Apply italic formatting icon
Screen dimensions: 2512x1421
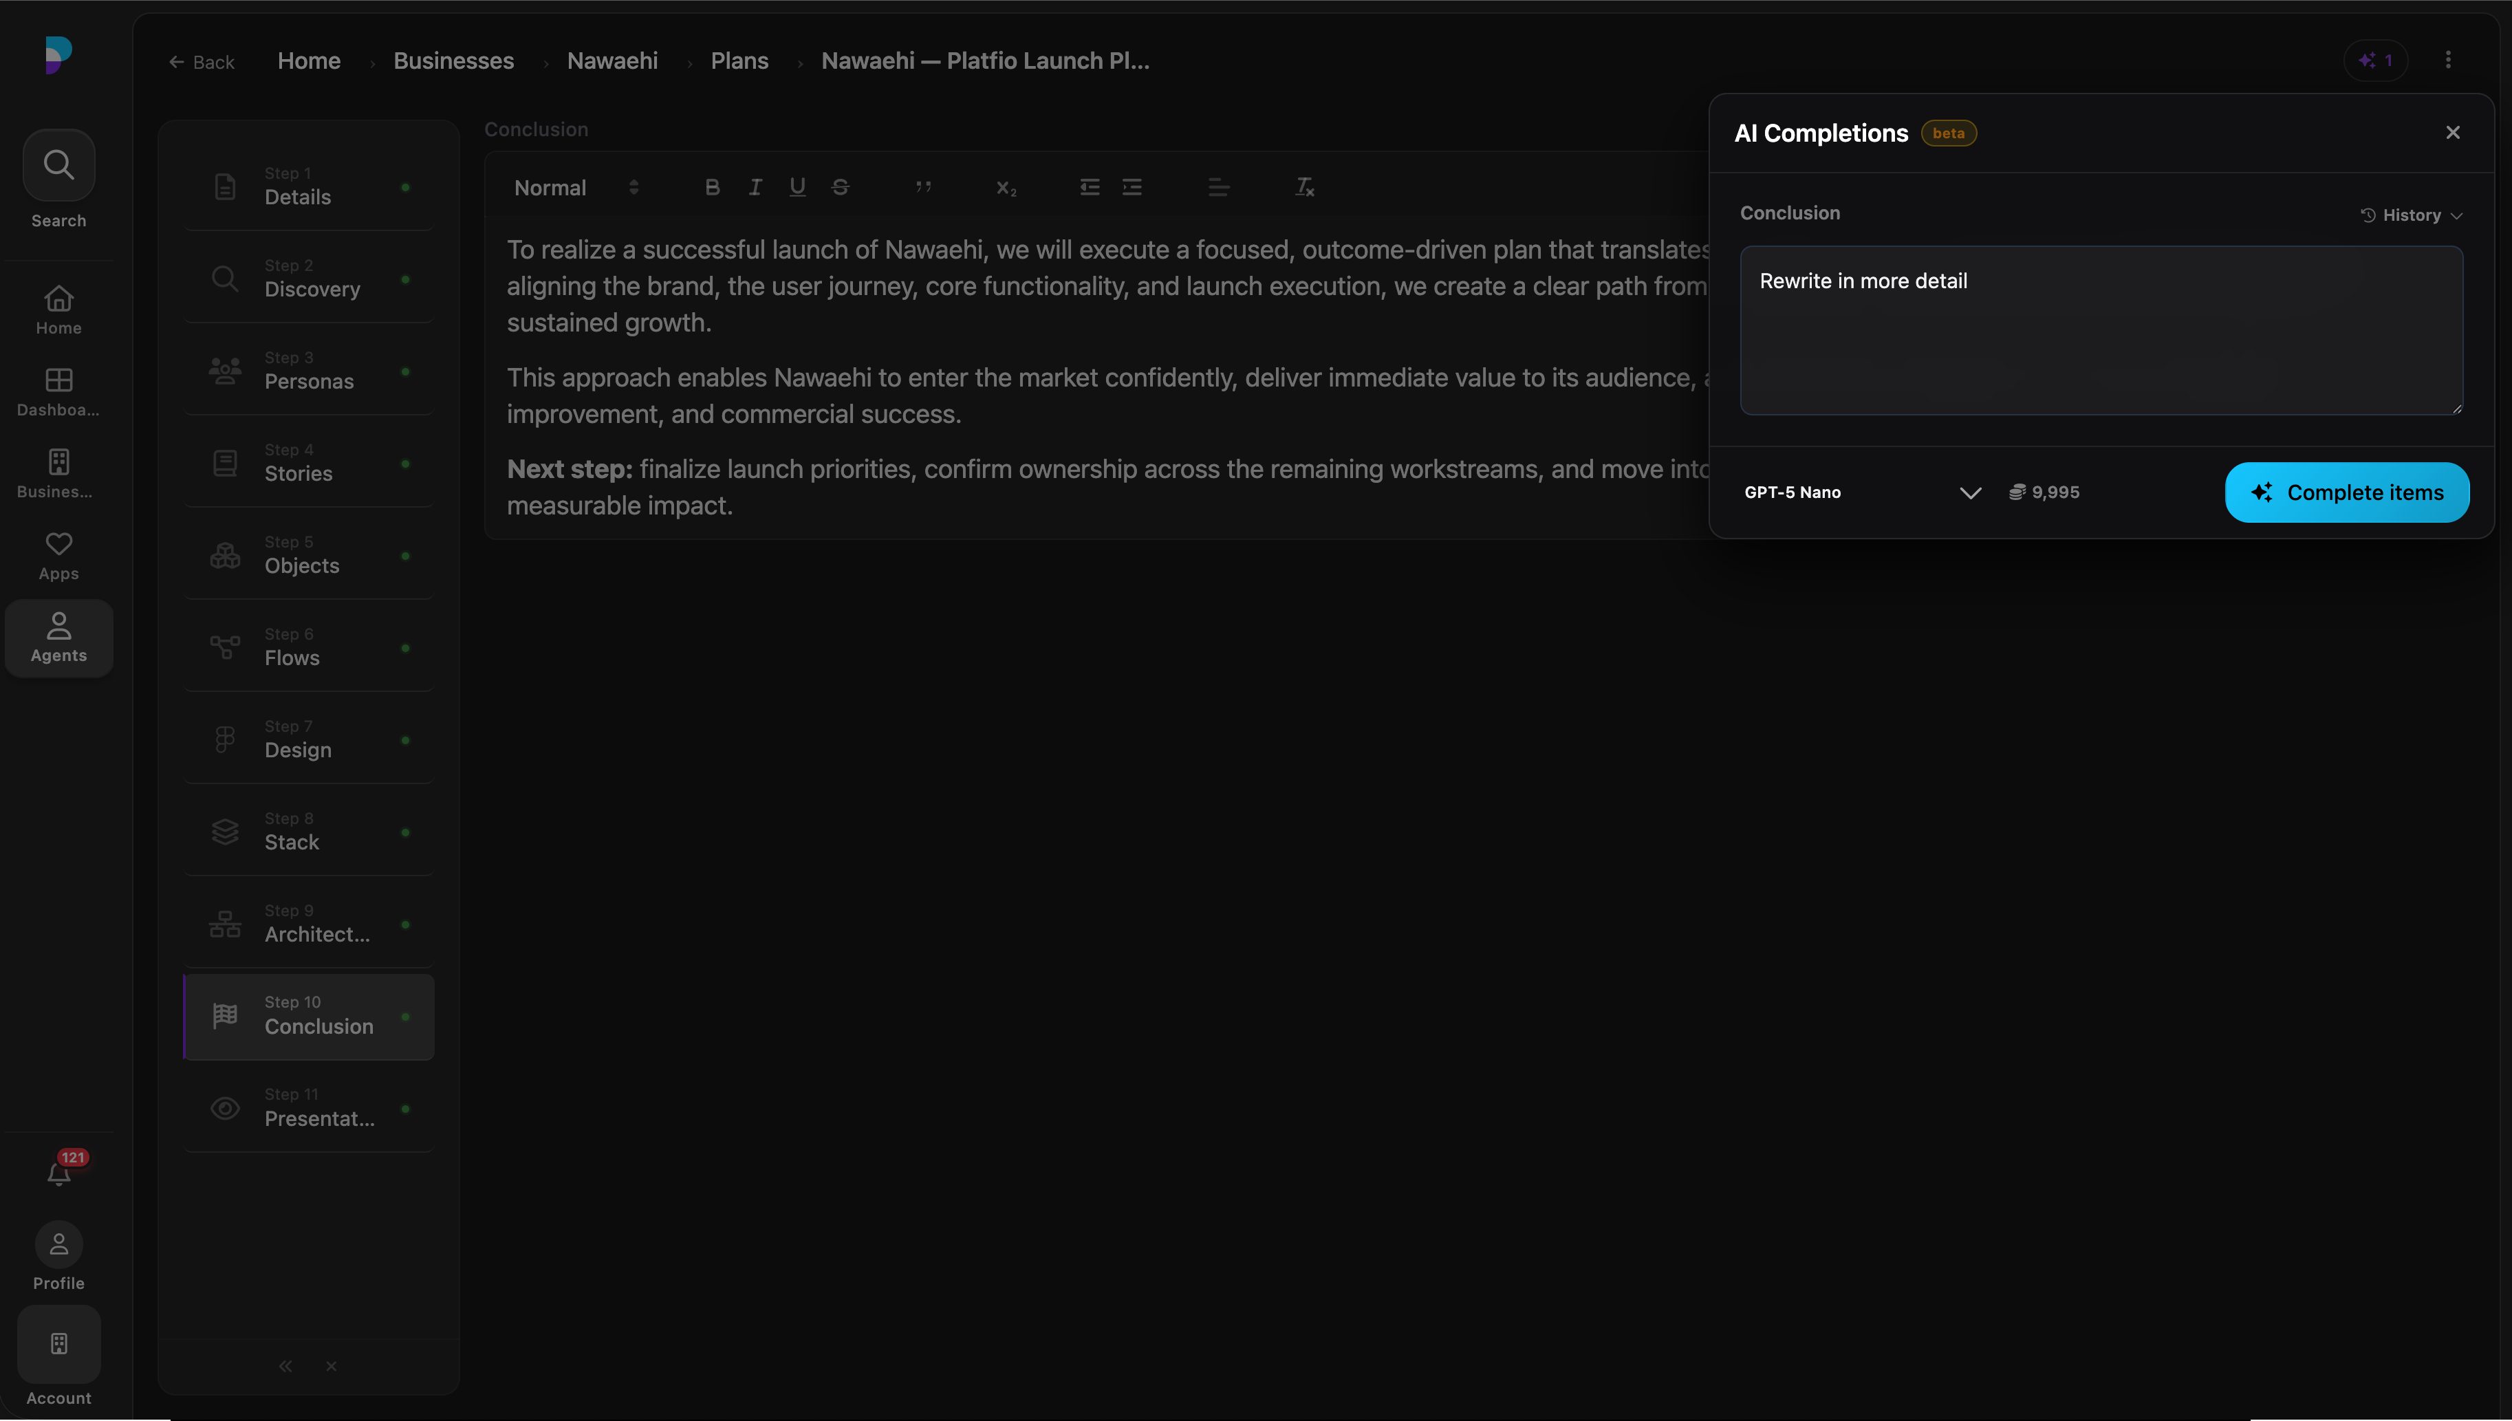[755, 187]
